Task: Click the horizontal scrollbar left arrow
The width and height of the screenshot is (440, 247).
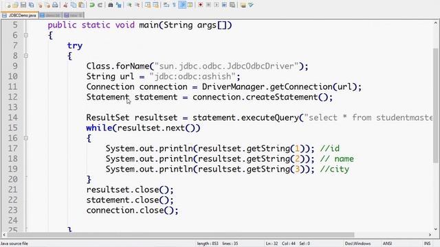Action: 4,235
